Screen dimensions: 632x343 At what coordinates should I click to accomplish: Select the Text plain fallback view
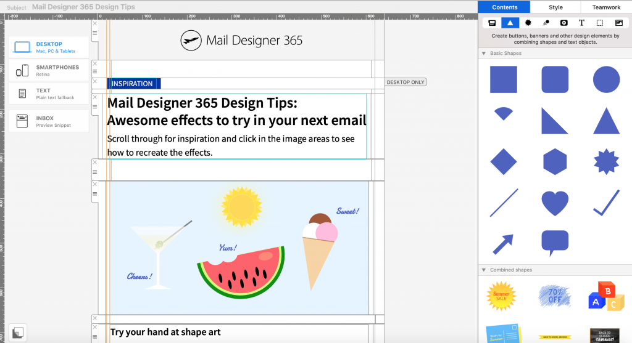click(49, 94)
